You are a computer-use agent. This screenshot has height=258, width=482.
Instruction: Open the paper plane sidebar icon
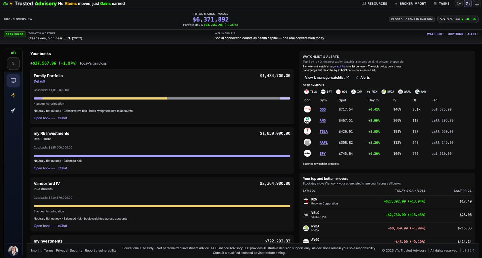coord(13,110)
